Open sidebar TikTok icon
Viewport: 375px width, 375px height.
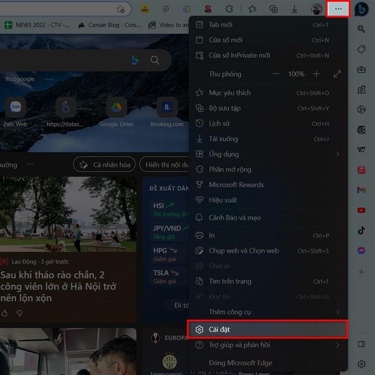pyautogui.click(x=361, y=230)
